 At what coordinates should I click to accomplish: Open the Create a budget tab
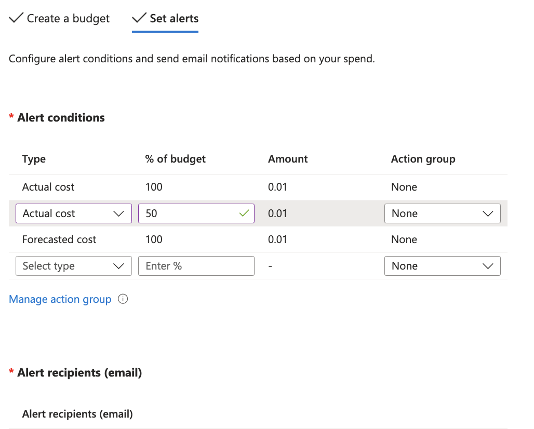(59, 18)
